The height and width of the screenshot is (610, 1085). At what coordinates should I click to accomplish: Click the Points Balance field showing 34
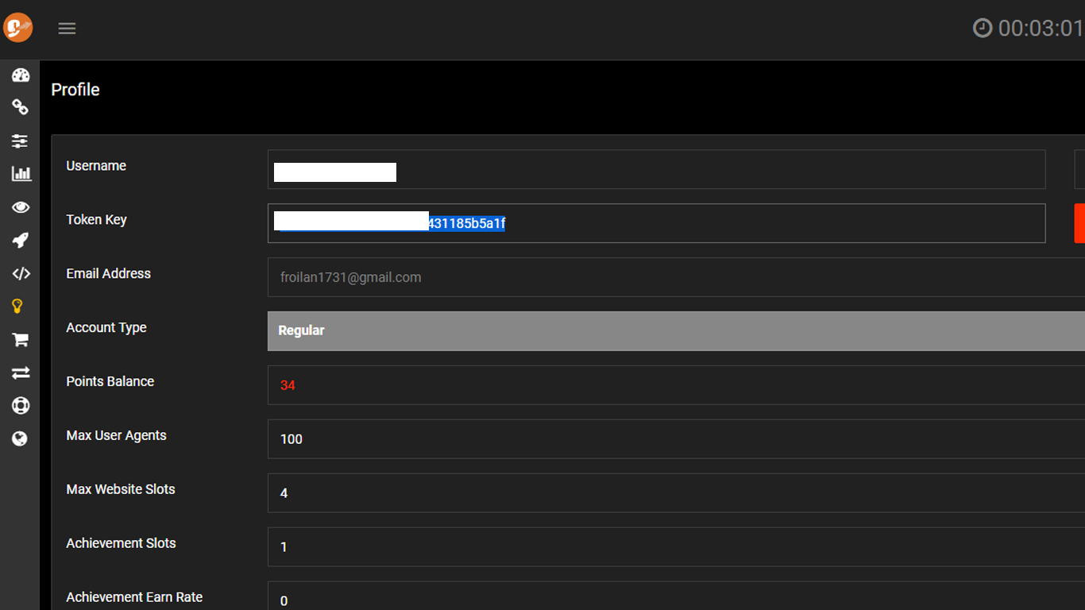676,385
